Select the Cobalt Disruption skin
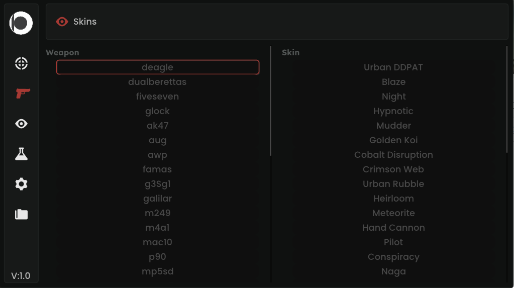 (393, 155)
